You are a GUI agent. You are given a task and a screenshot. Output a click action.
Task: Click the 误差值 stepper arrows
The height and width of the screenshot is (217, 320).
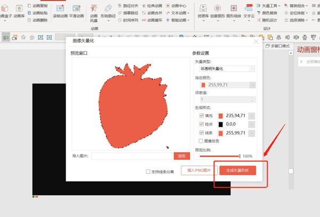252,99
